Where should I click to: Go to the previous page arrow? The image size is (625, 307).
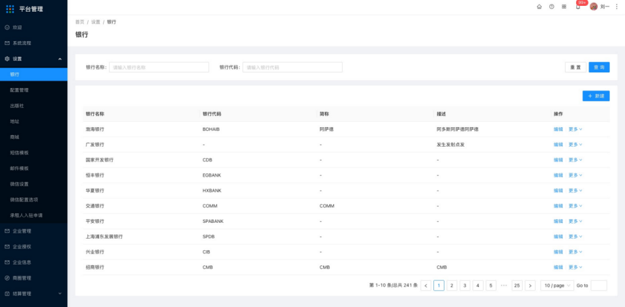coord(426,285)
